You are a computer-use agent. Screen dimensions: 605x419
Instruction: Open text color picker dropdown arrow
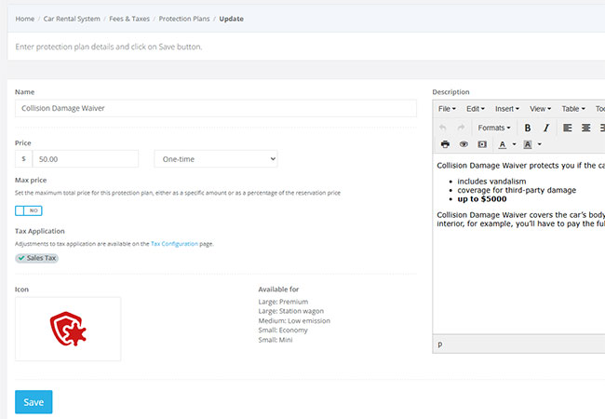[x=514, y=144]
